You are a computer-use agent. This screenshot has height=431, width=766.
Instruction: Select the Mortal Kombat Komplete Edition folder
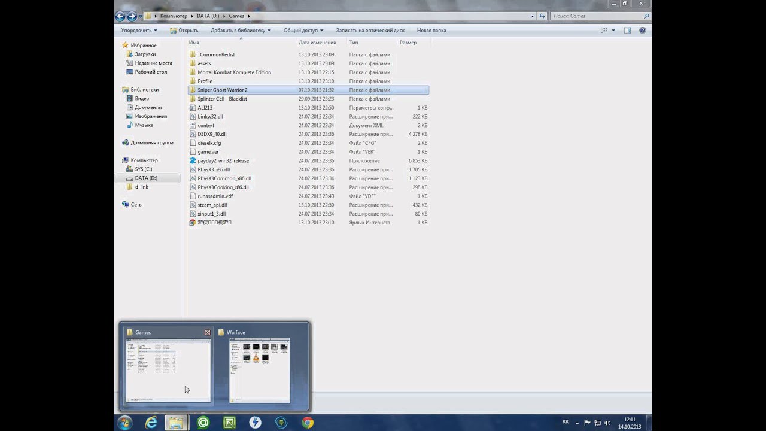234,72
